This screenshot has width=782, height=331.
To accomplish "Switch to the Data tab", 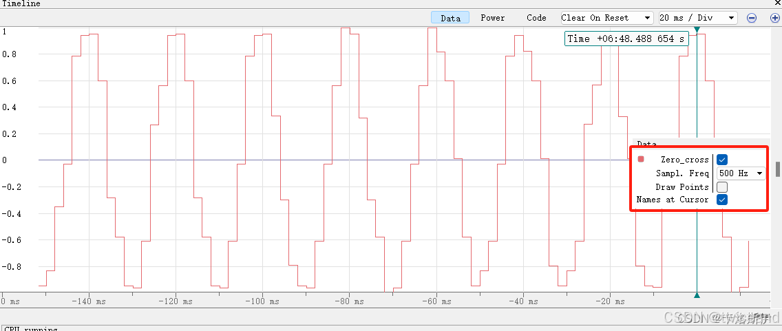I will coord(450,18).
